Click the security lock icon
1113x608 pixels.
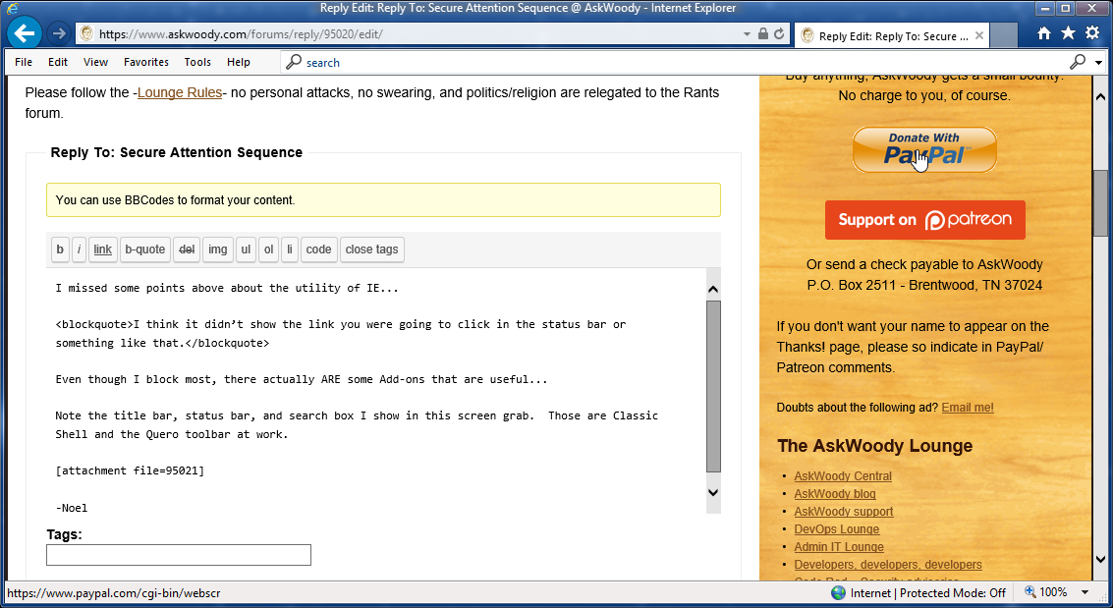[763, 33]
